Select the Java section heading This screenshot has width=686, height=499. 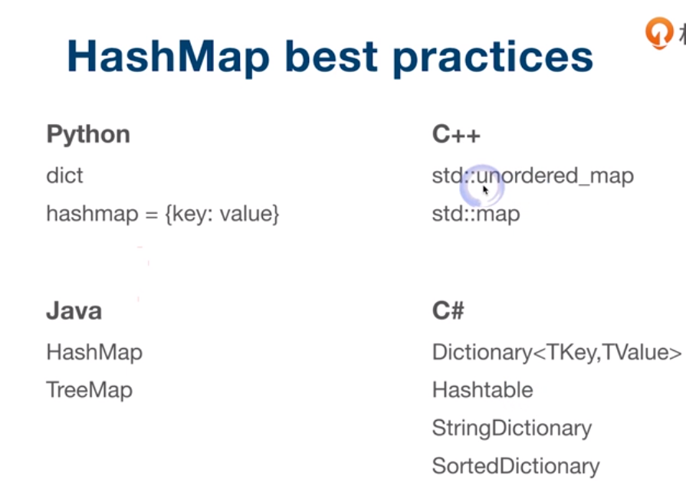tap(74, 311)
